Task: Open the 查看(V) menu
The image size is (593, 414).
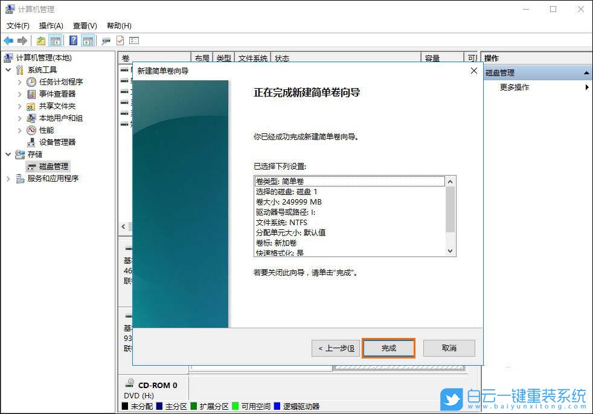Action: (84, 25)
